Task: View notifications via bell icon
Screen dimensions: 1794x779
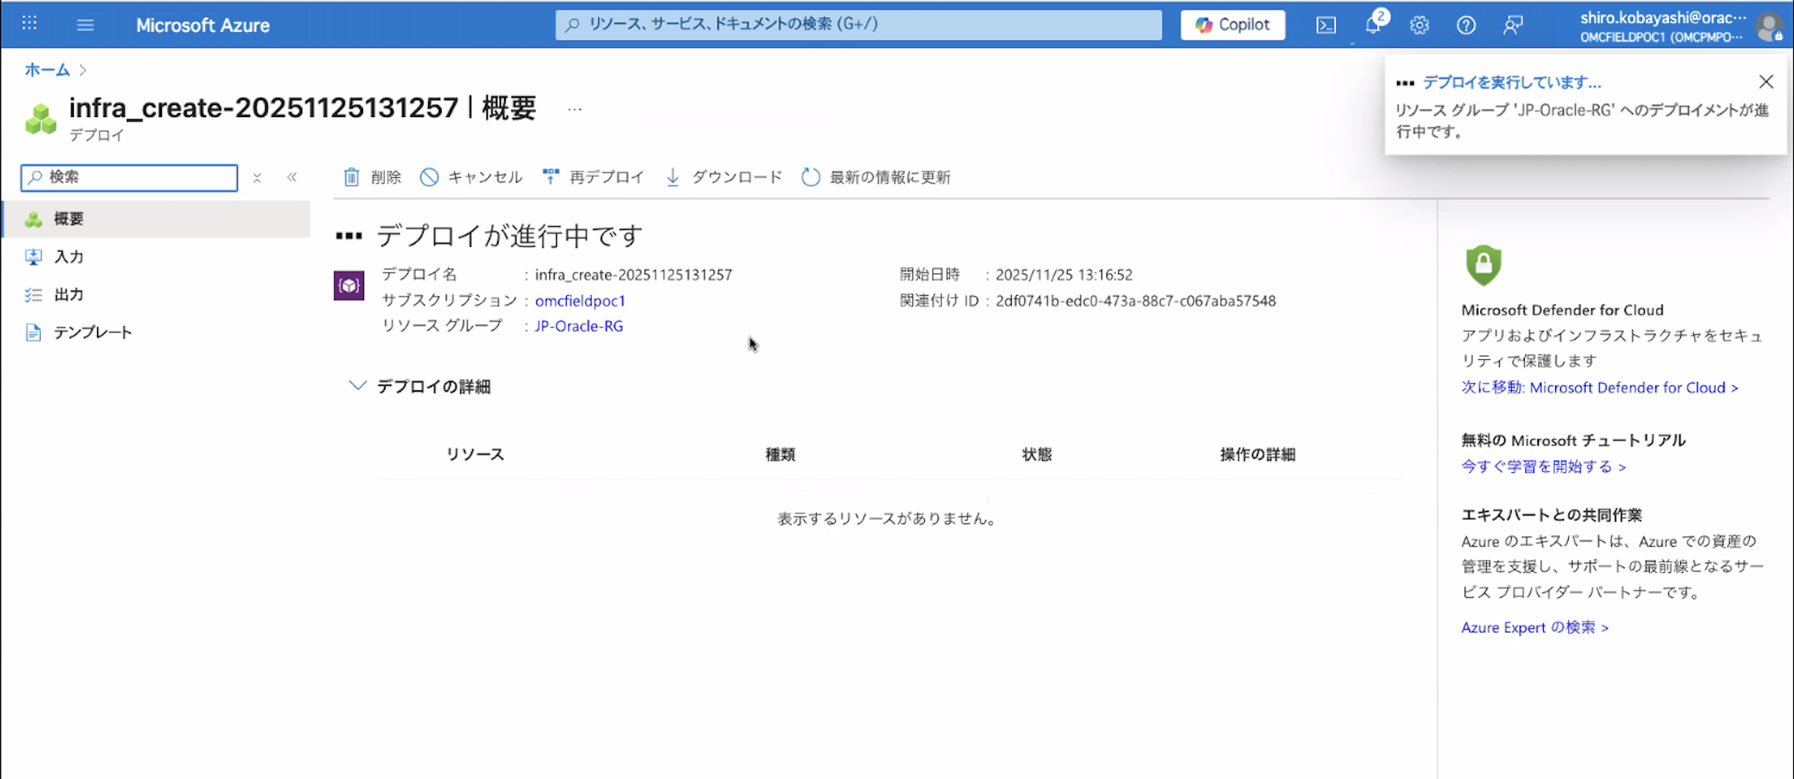Action: pyautogui.click(x=1373, y=25)
